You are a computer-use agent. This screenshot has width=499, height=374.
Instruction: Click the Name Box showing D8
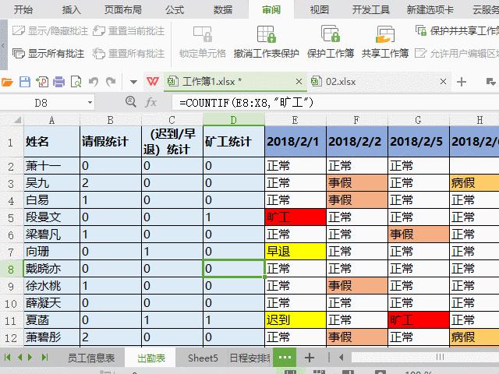tap(41, 102)
